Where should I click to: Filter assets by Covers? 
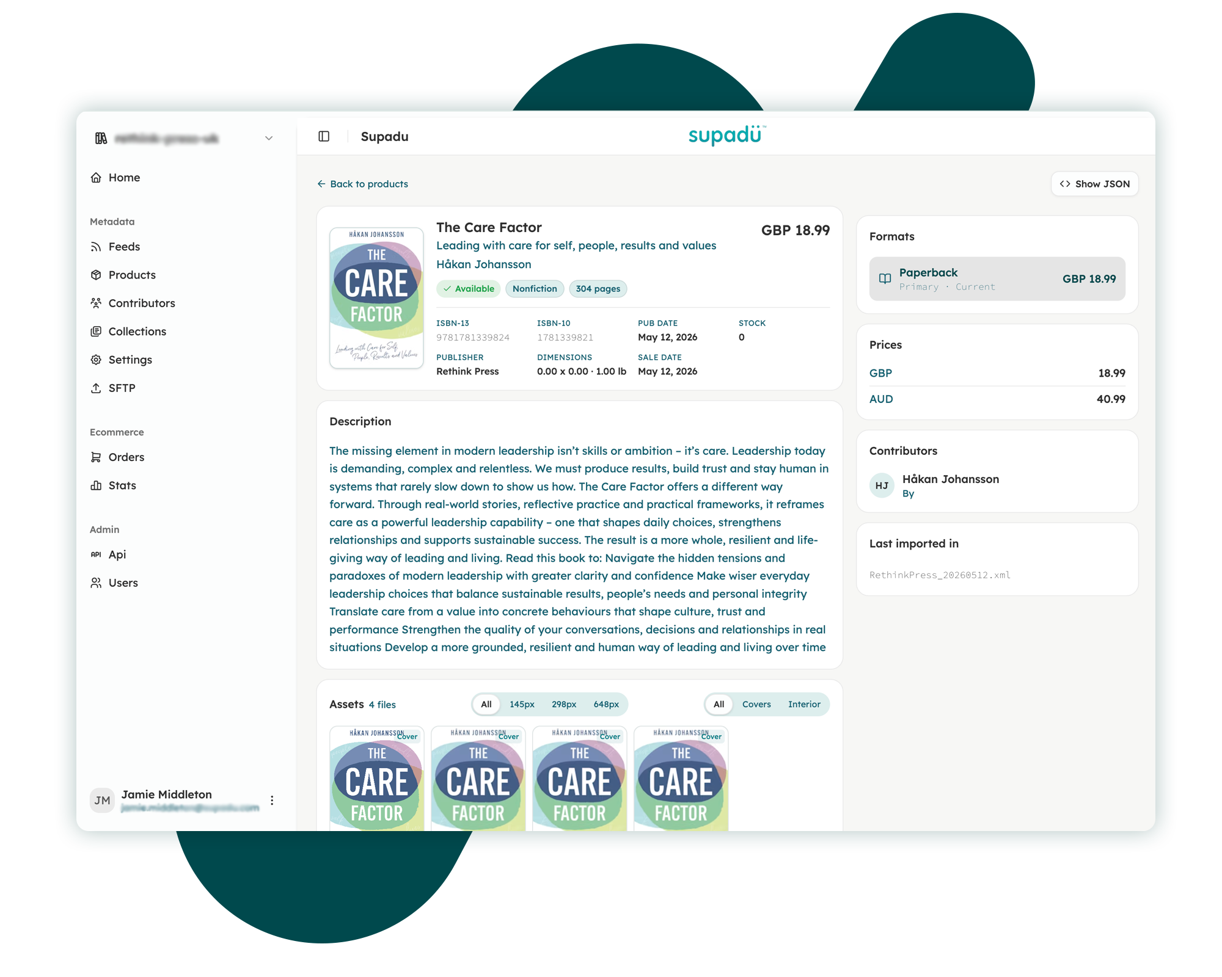[x=756, y=704]
